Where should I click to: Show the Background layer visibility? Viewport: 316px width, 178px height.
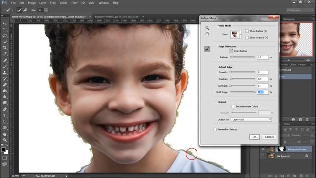(x=263, y=156)
